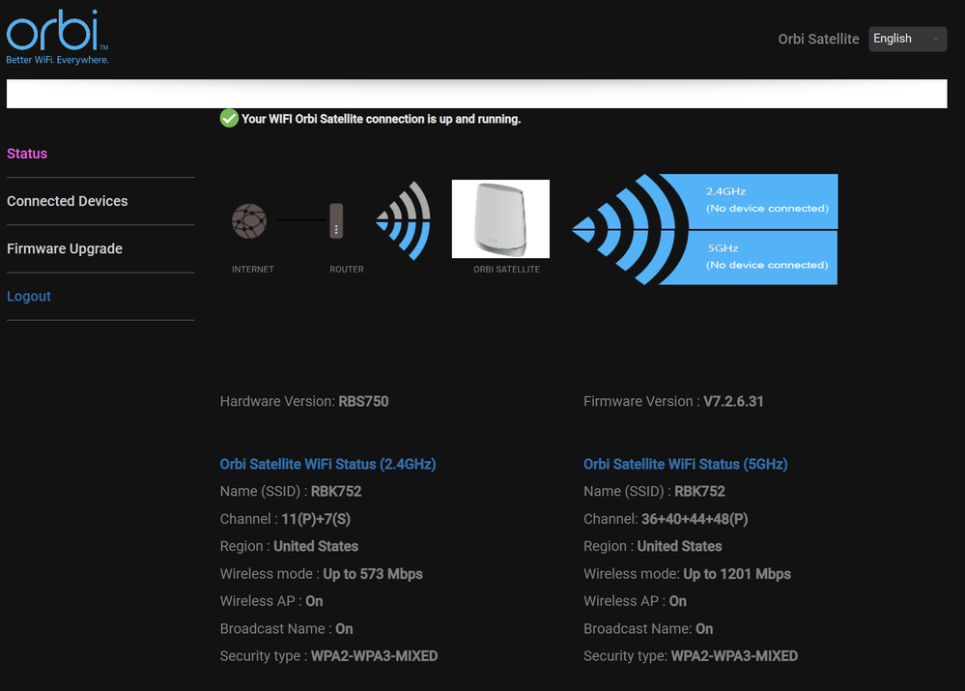
Task: Click 'Your WIFI Orbi Satellite connection' status message
Action: [381, 119]
